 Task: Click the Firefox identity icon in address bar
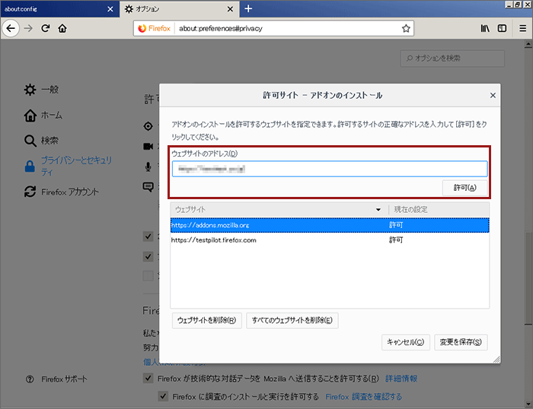pyautogui.click(x=155, y=29)
